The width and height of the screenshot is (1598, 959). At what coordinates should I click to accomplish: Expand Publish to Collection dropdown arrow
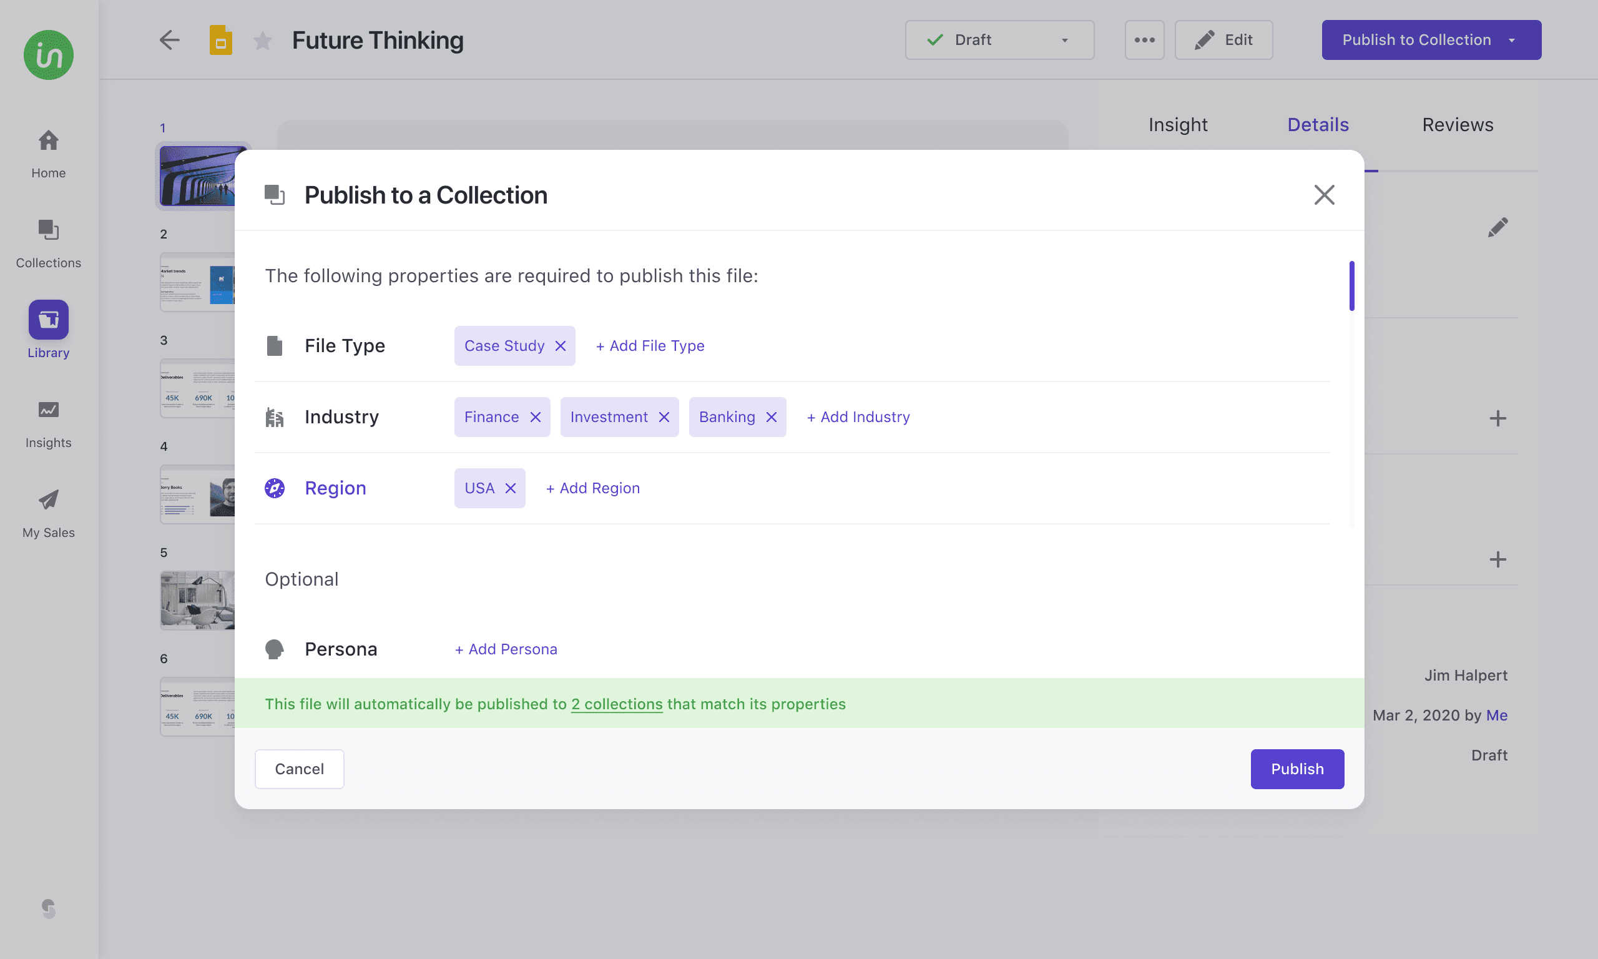[x=1511, y=40]
